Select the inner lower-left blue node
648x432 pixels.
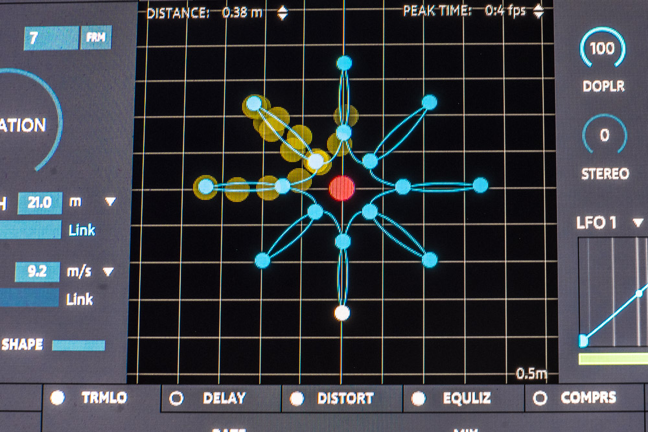(x=316, y=212)
